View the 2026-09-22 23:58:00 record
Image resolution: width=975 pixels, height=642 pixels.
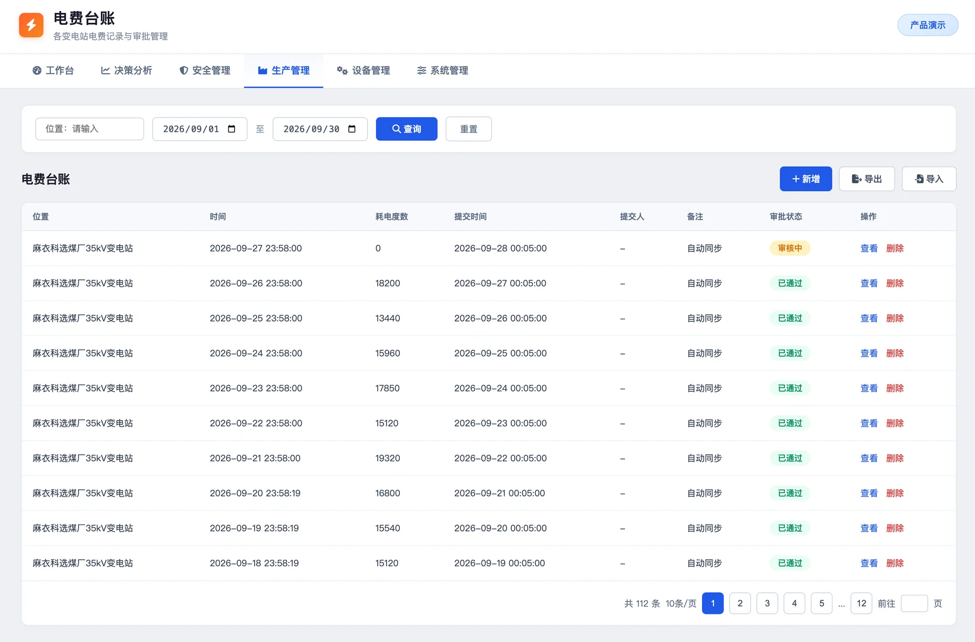(x=869, y=423)
